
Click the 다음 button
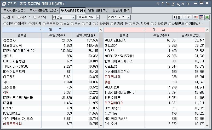point(177,17)
